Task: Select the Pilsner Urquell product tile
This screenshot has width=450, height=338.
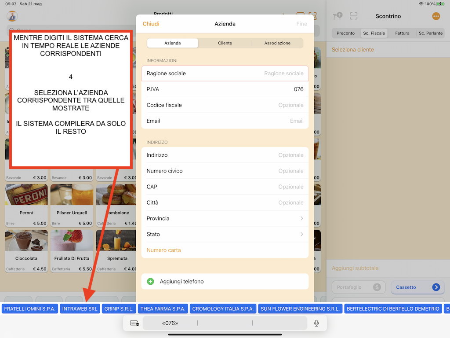Action: pos(72,205)
